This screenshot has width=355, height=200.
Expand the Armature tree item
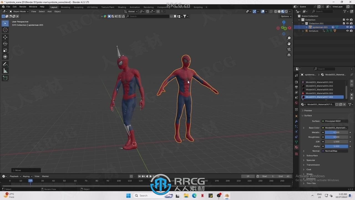click(x=303, y=31)
